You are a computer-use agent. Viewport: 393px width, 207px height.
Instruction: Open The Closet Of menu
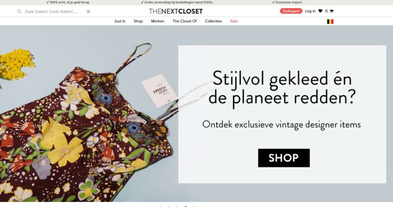click(185, 21)
